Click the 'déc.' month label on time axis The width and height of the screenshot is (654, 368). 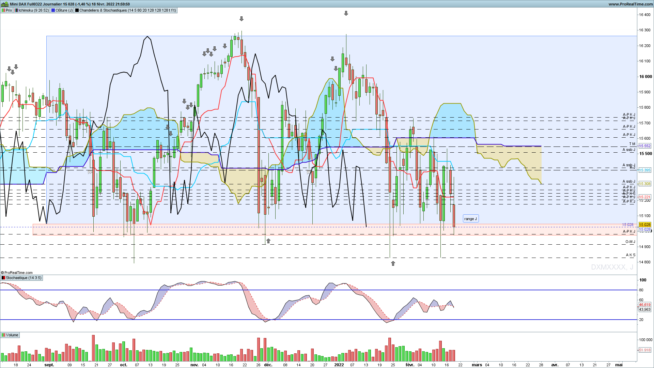(x=268, y=365)
